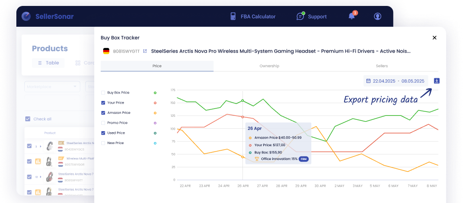Click the Used Price dark green legend dot
This screenshot has height=203, width=468.
(x=155, y=133)
